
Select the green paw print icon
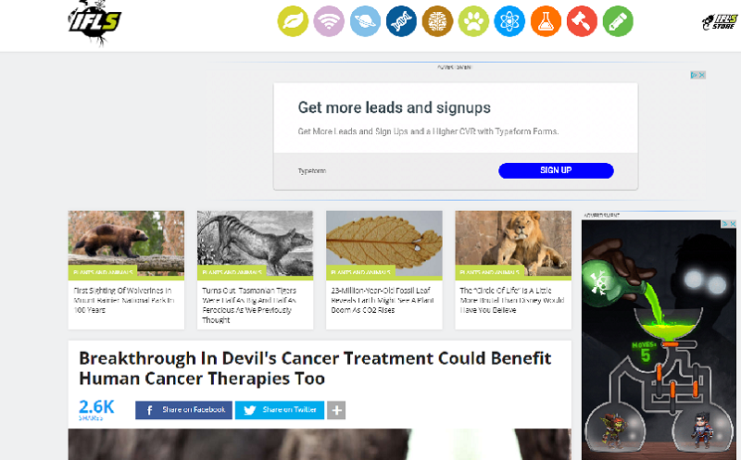click(x=473, y=21)
